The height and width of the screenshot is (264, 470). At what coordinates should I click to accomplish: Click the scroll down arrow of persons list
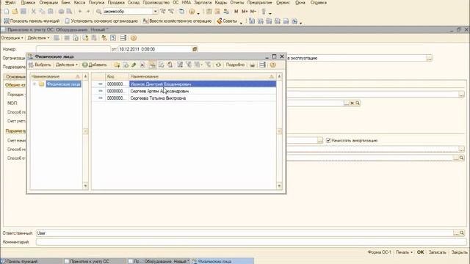[x=279, y=186]
